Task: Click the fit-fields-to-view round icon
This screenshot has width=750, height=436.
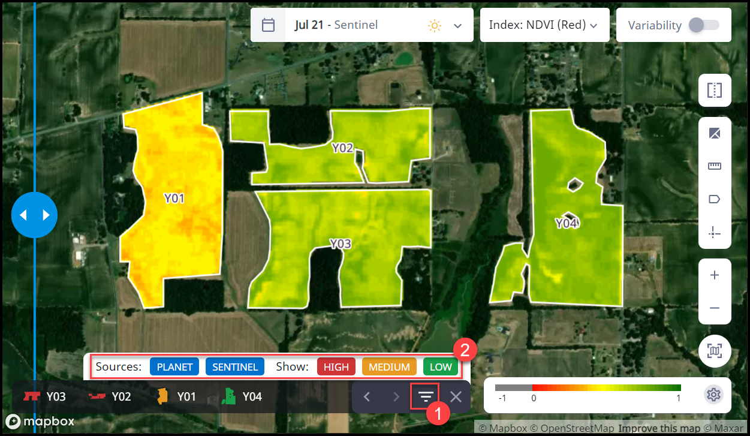Action: pos(715,351)
